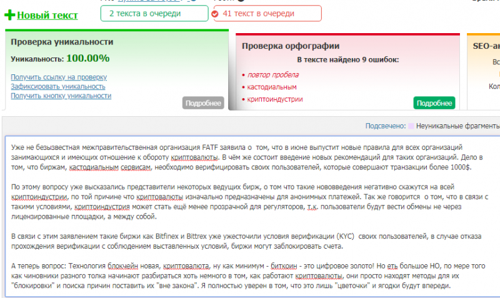Viewport: 500px width, 298px height.
Task: Click the underlined word 'криптоиндустрия' in the second paragraph
Action: click(x=102, y=207)
